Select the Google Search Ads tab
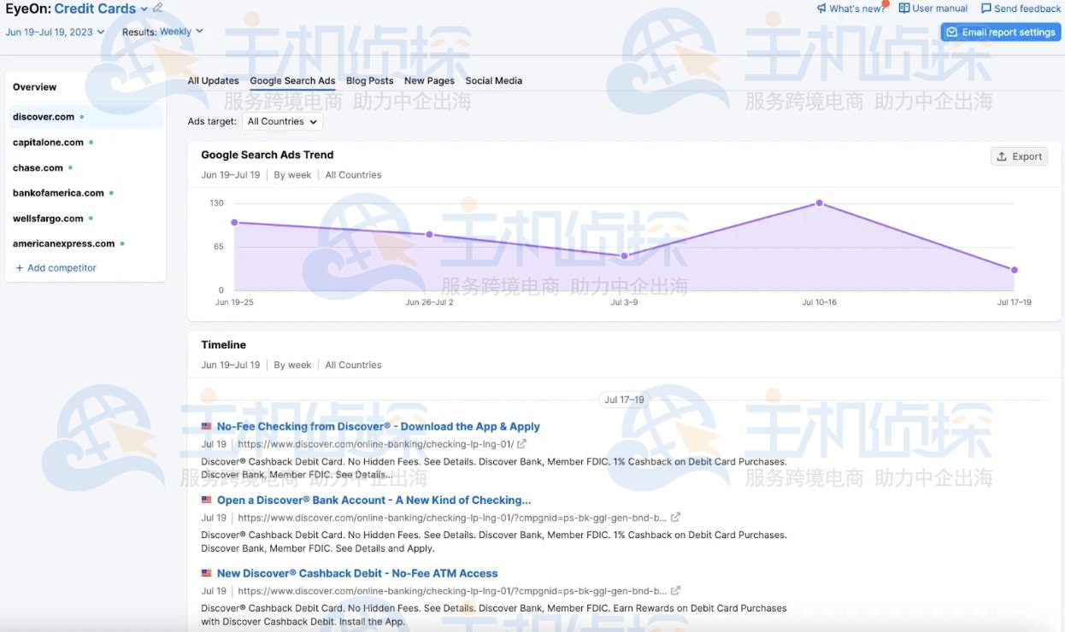 click(292, 80)
